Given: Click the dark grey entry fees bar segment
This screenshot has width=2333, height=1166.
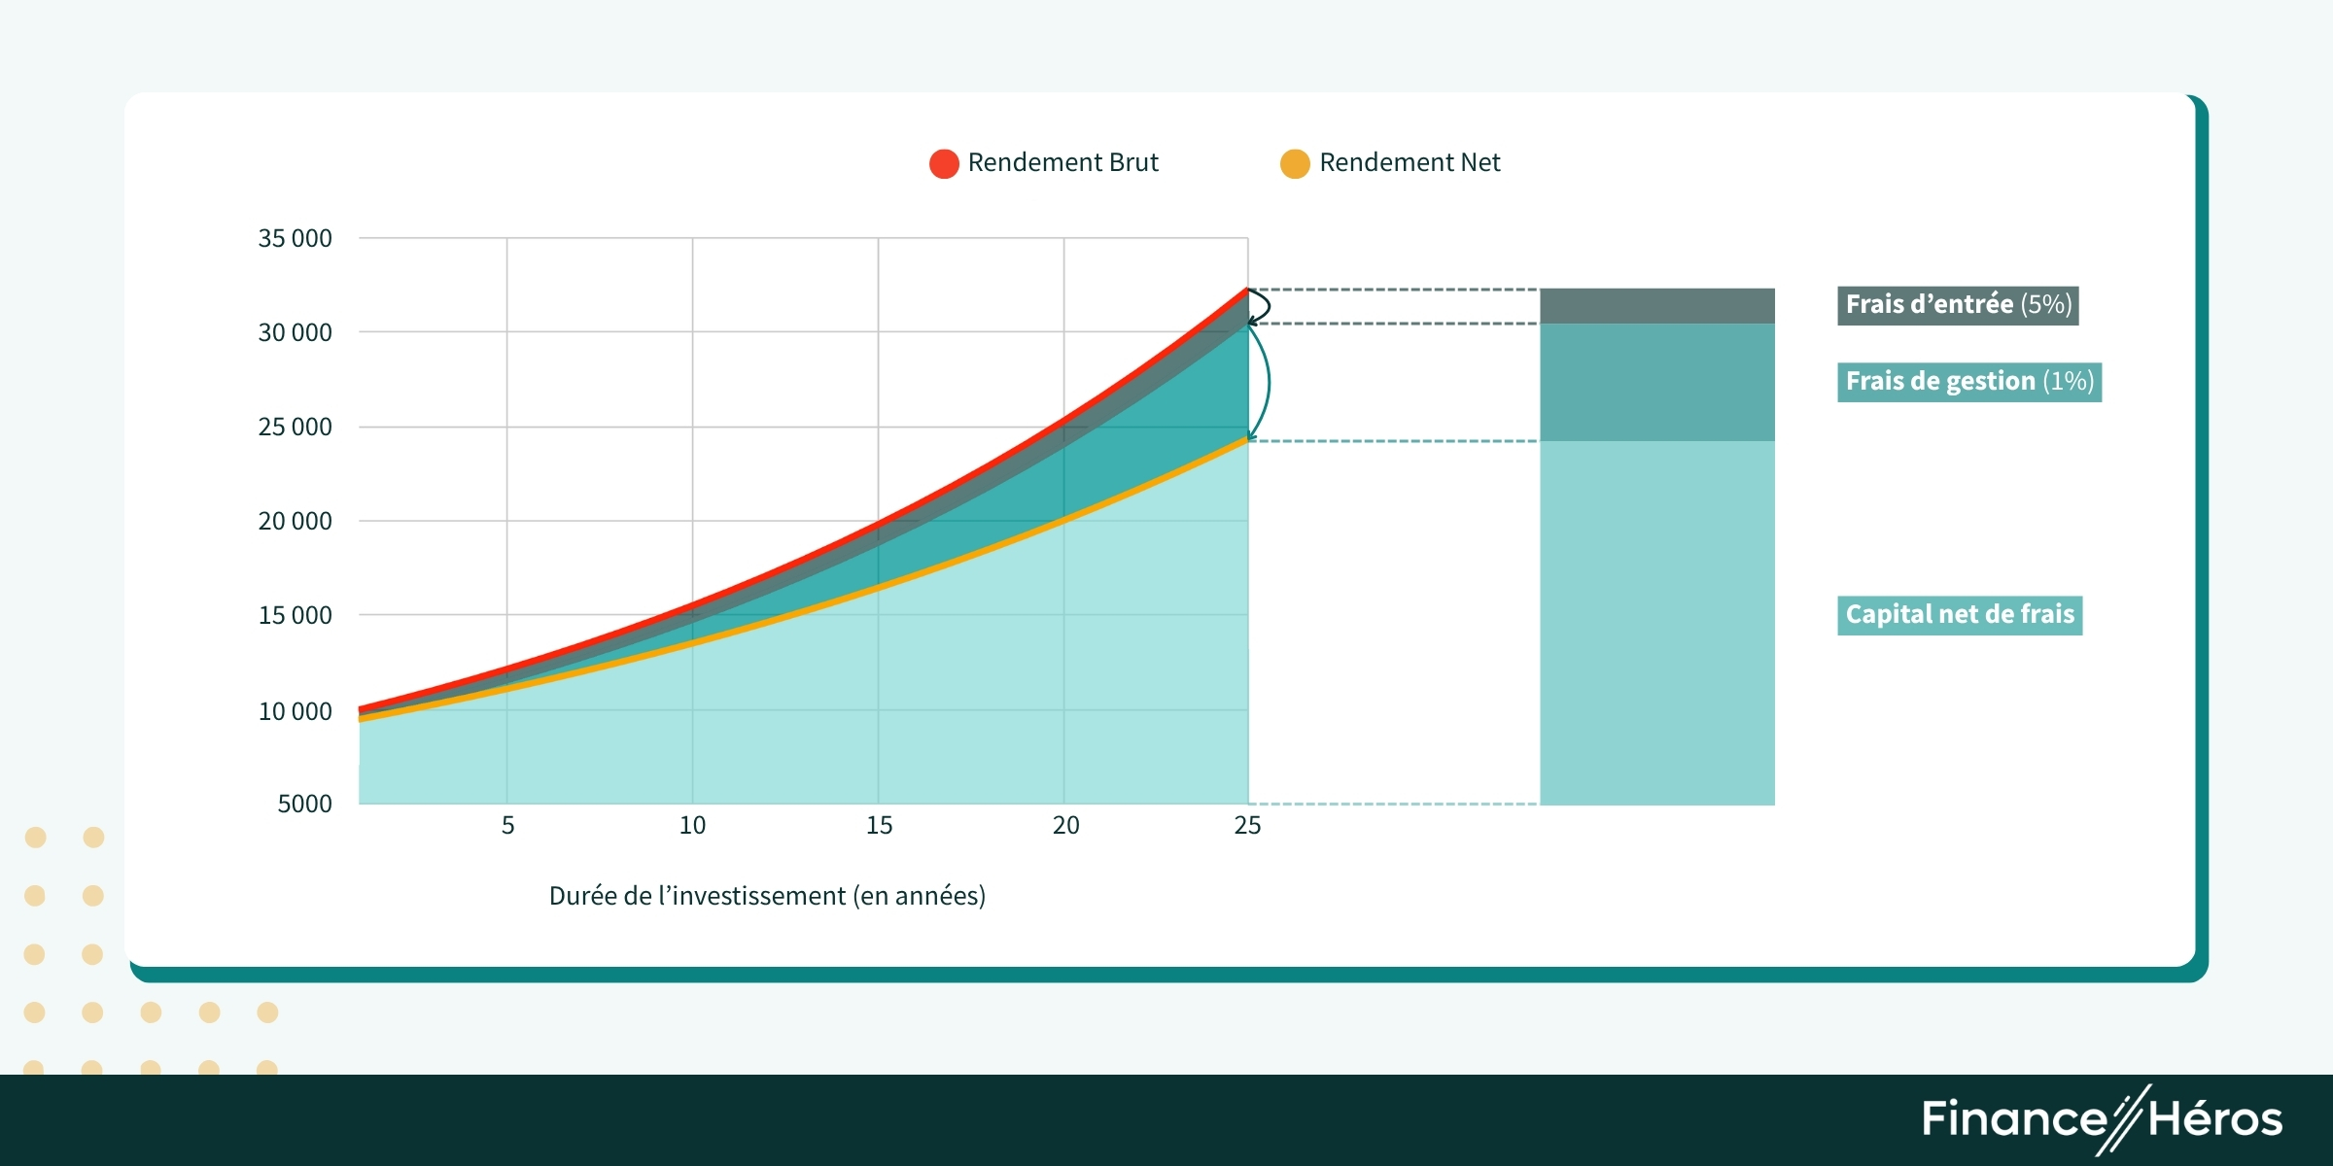Looking at the screenshot, I should click(x=1656, y=306).
